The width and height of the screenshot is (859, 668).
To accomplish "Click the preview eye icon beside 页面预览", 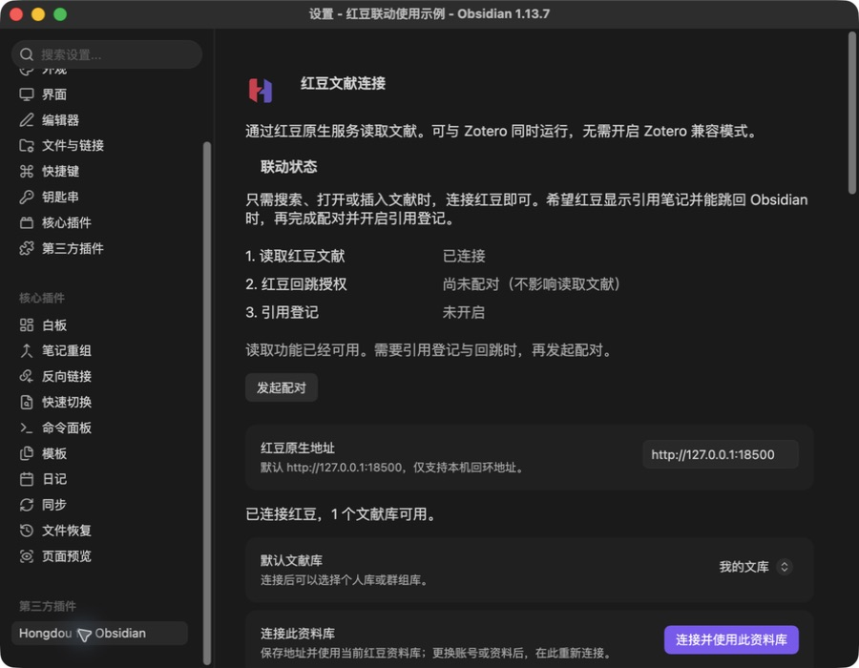I will click(27, 556).
